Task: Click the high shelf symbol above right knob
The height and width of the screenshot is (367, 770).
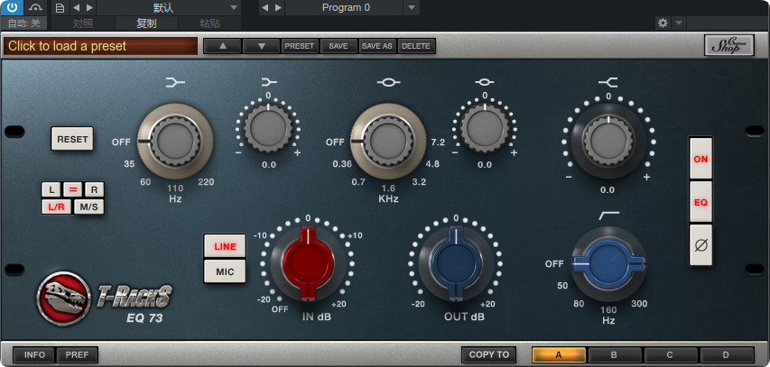Action: tap(608, 82)
